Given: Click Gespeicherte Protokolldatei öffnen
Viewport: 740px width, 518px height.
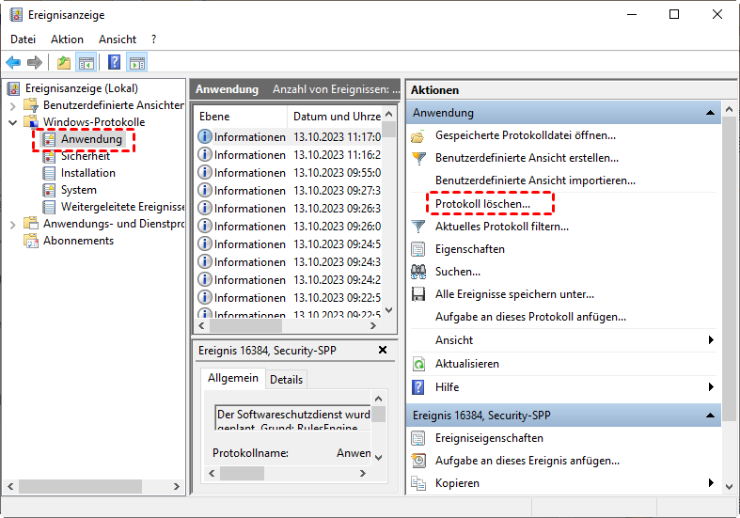Looking at the screenshot, I should click(x=526, y=136).
